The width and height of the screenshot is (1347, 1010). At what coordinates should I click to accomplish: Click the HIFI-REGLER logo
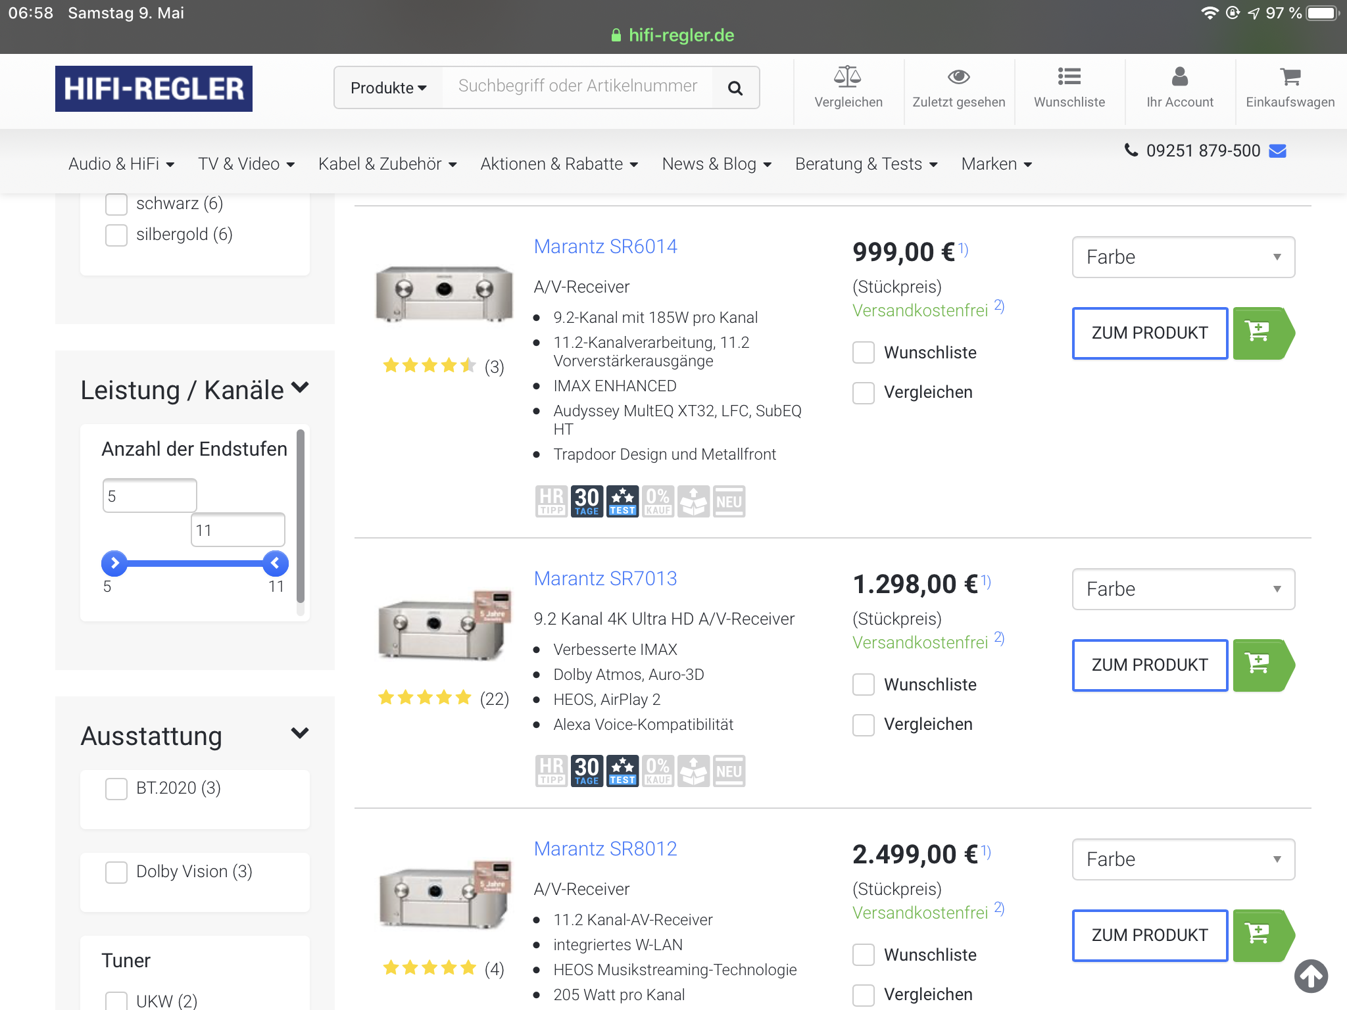coord(154,89)
